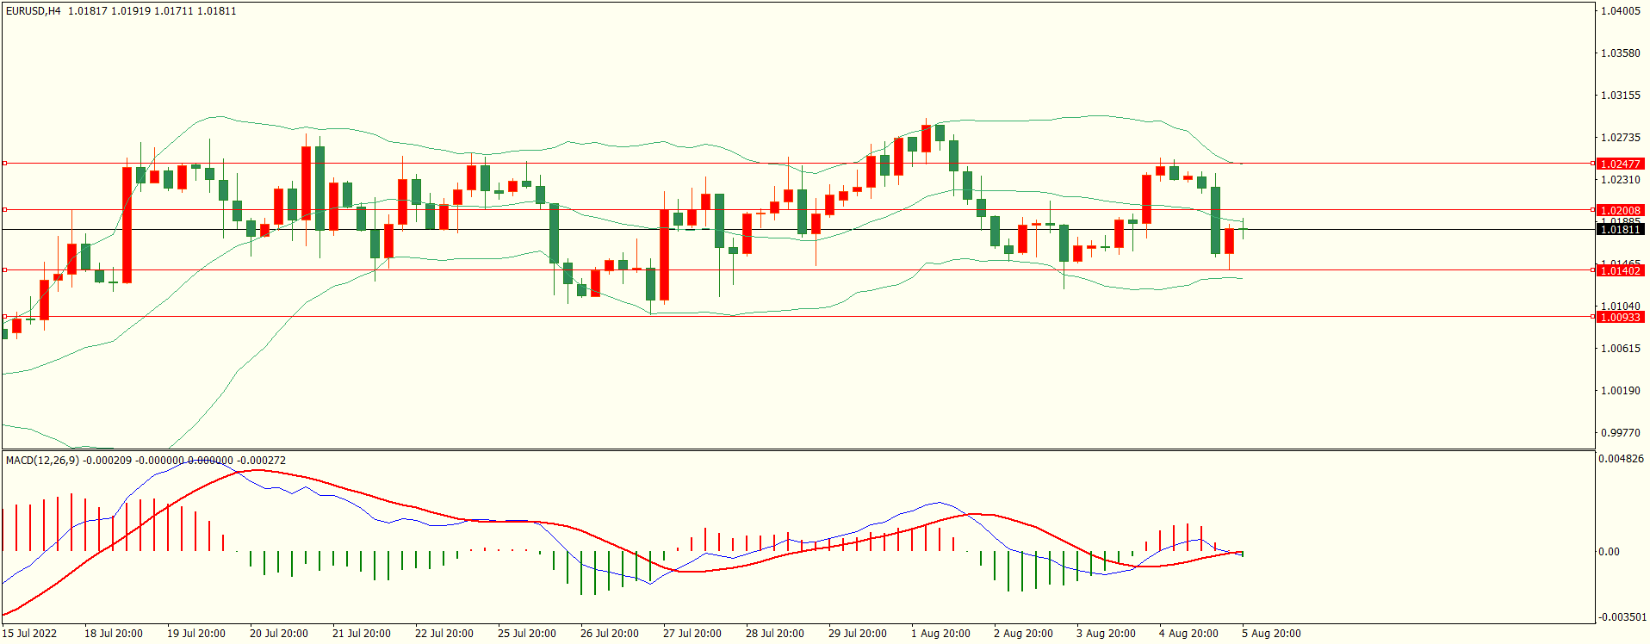Screen dimensions: 1650x644
Task: Click the 0.00 MACD zero level label
Action: 1609,552
